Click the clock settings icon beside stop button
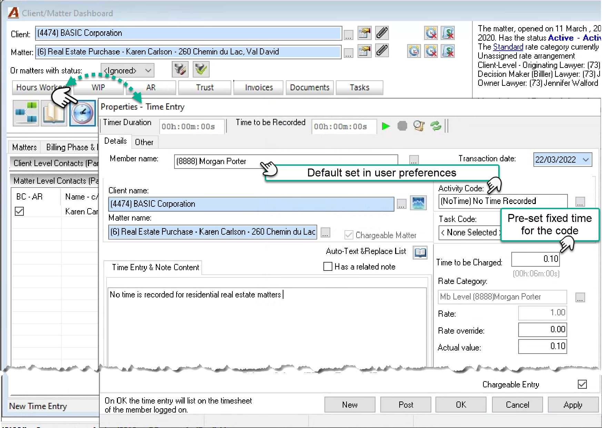 click(419, 126)
